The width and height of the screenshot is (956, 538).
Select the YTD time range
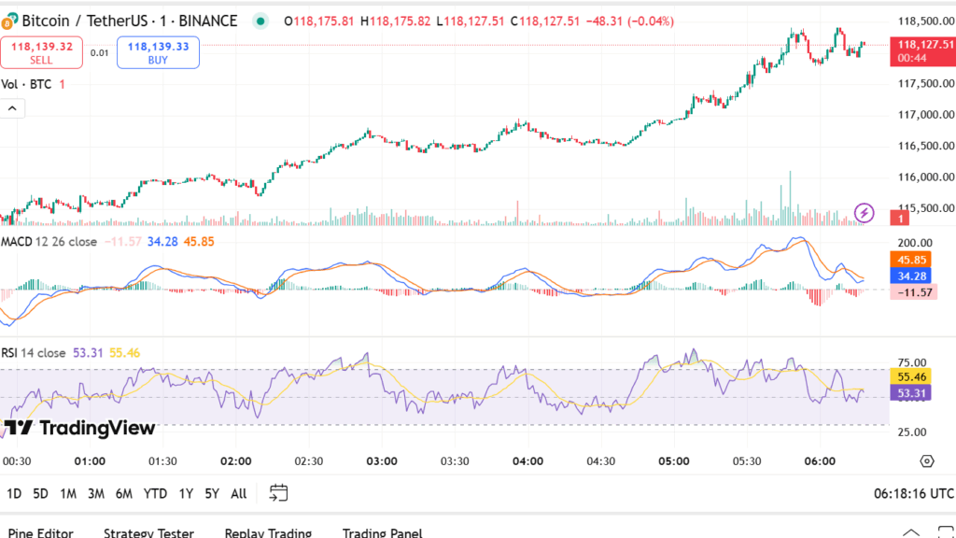point(155,493)
